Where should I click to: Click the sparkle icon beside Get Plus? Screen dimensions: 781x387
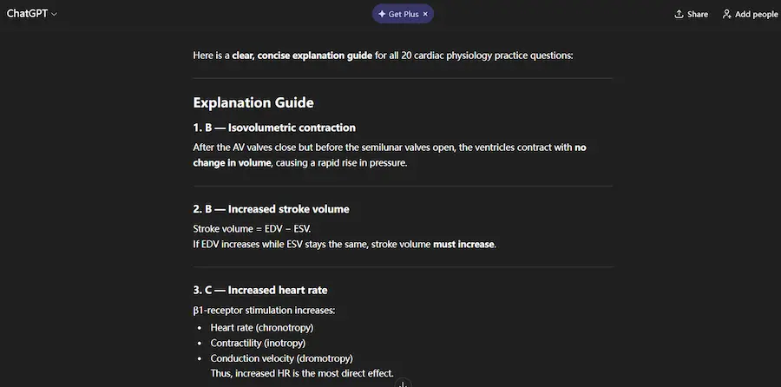382,14
